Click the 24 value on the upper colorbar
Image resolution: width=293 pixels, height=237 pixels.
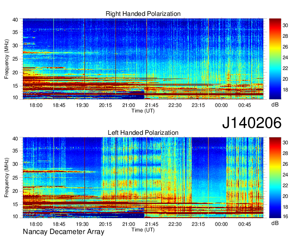(x=285, y=58)
